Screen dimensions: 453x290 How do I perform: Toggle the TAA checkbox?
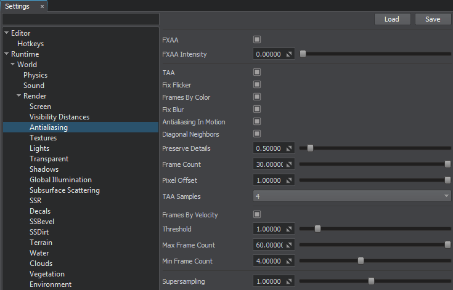click(257, 73)
